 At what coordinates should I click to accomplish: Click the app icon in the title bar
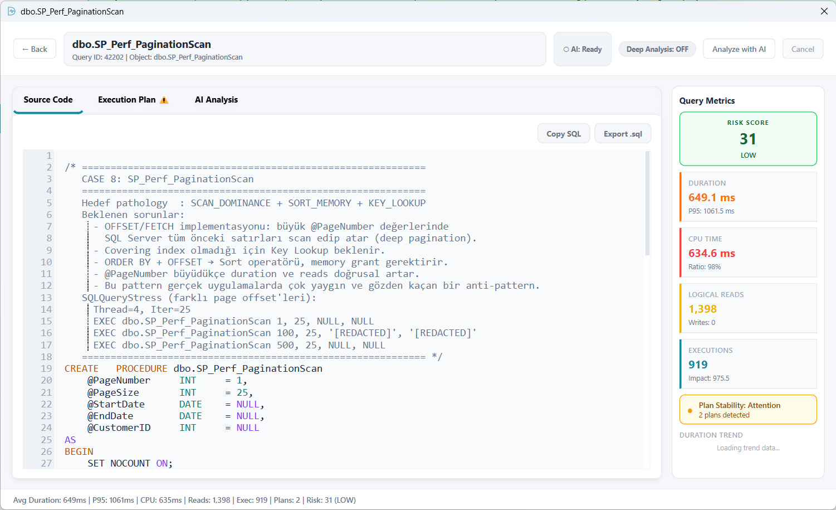pyautogui.click(x=11, y=11)
